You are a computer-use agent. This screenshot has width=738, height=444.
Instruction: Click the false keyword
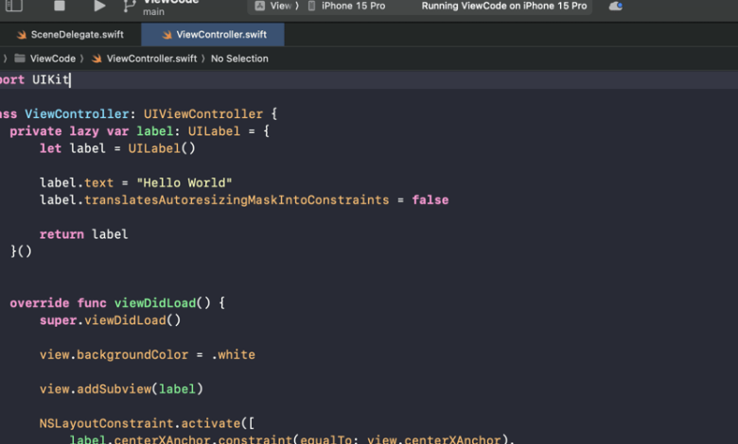pyautogui.click(x=430, y=200)
